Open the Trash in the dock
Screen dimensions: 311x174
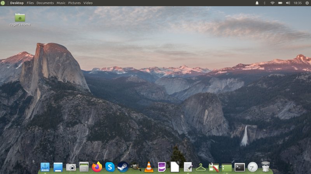coord(266,167)
